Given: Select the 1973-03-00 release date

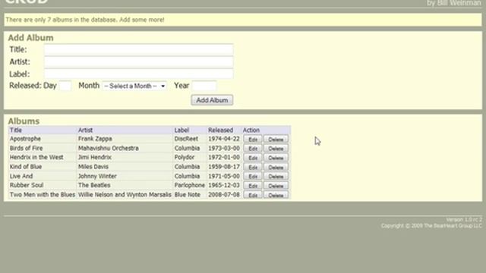Looking at the screenshot, I should (224, 148).
